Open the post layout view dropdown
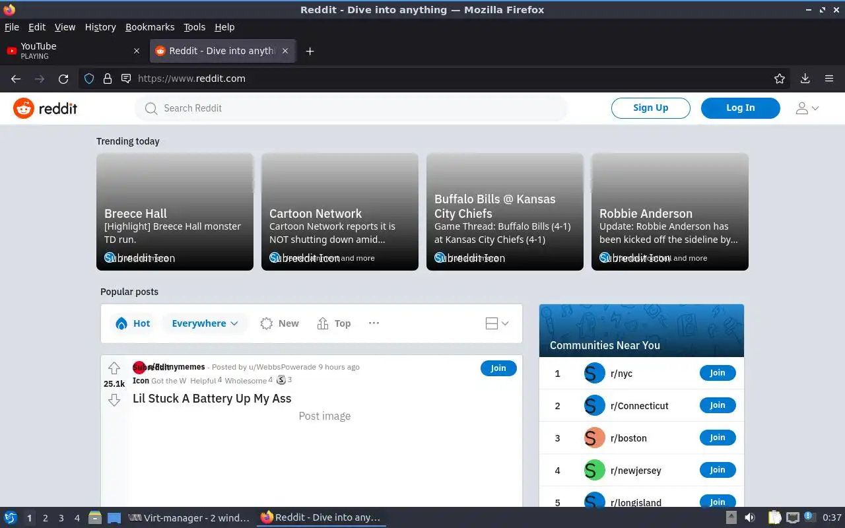Viewport: 845px width, 528px height. pos(497,323)
